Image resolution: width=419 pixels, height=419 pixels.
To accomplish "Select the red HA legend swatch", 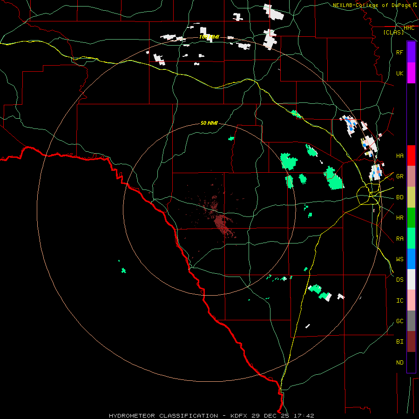I will coord(411,155).
